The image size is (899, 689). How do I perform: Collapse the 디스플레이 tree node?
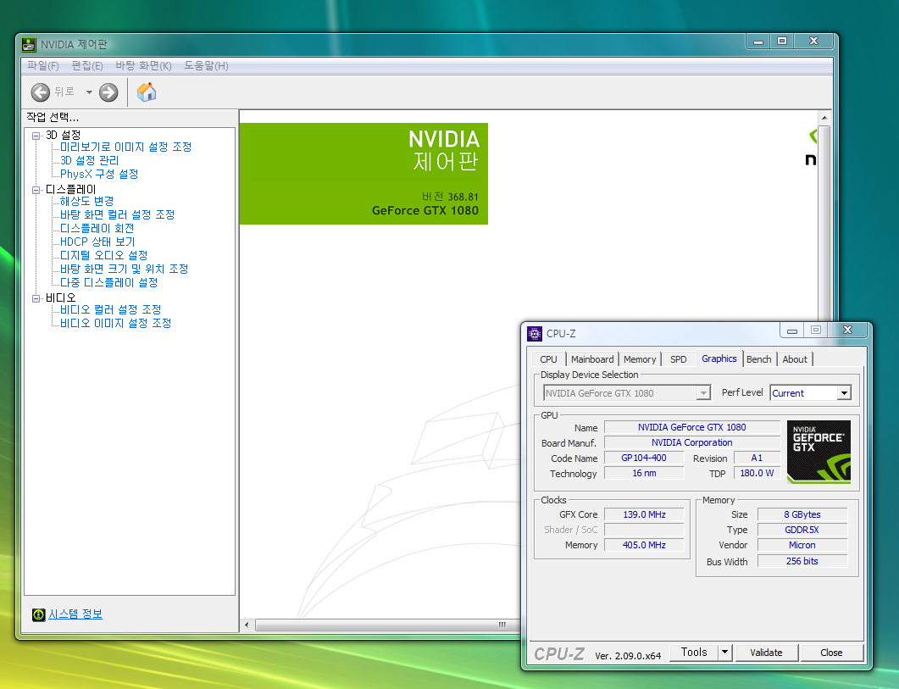[x=36, y=190]
